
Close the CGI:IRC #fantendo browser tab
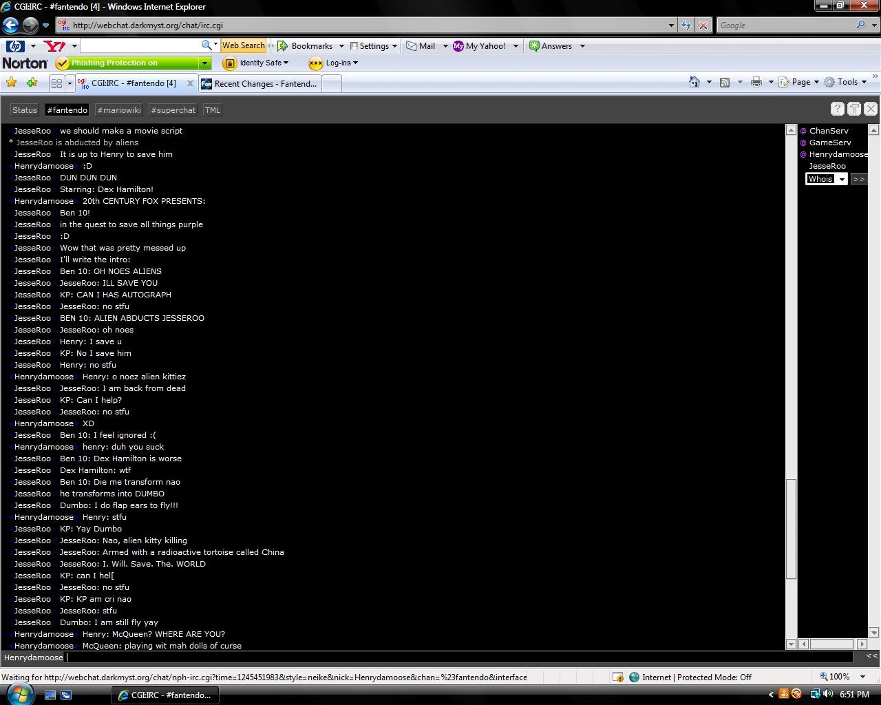[x=190, y=83]
